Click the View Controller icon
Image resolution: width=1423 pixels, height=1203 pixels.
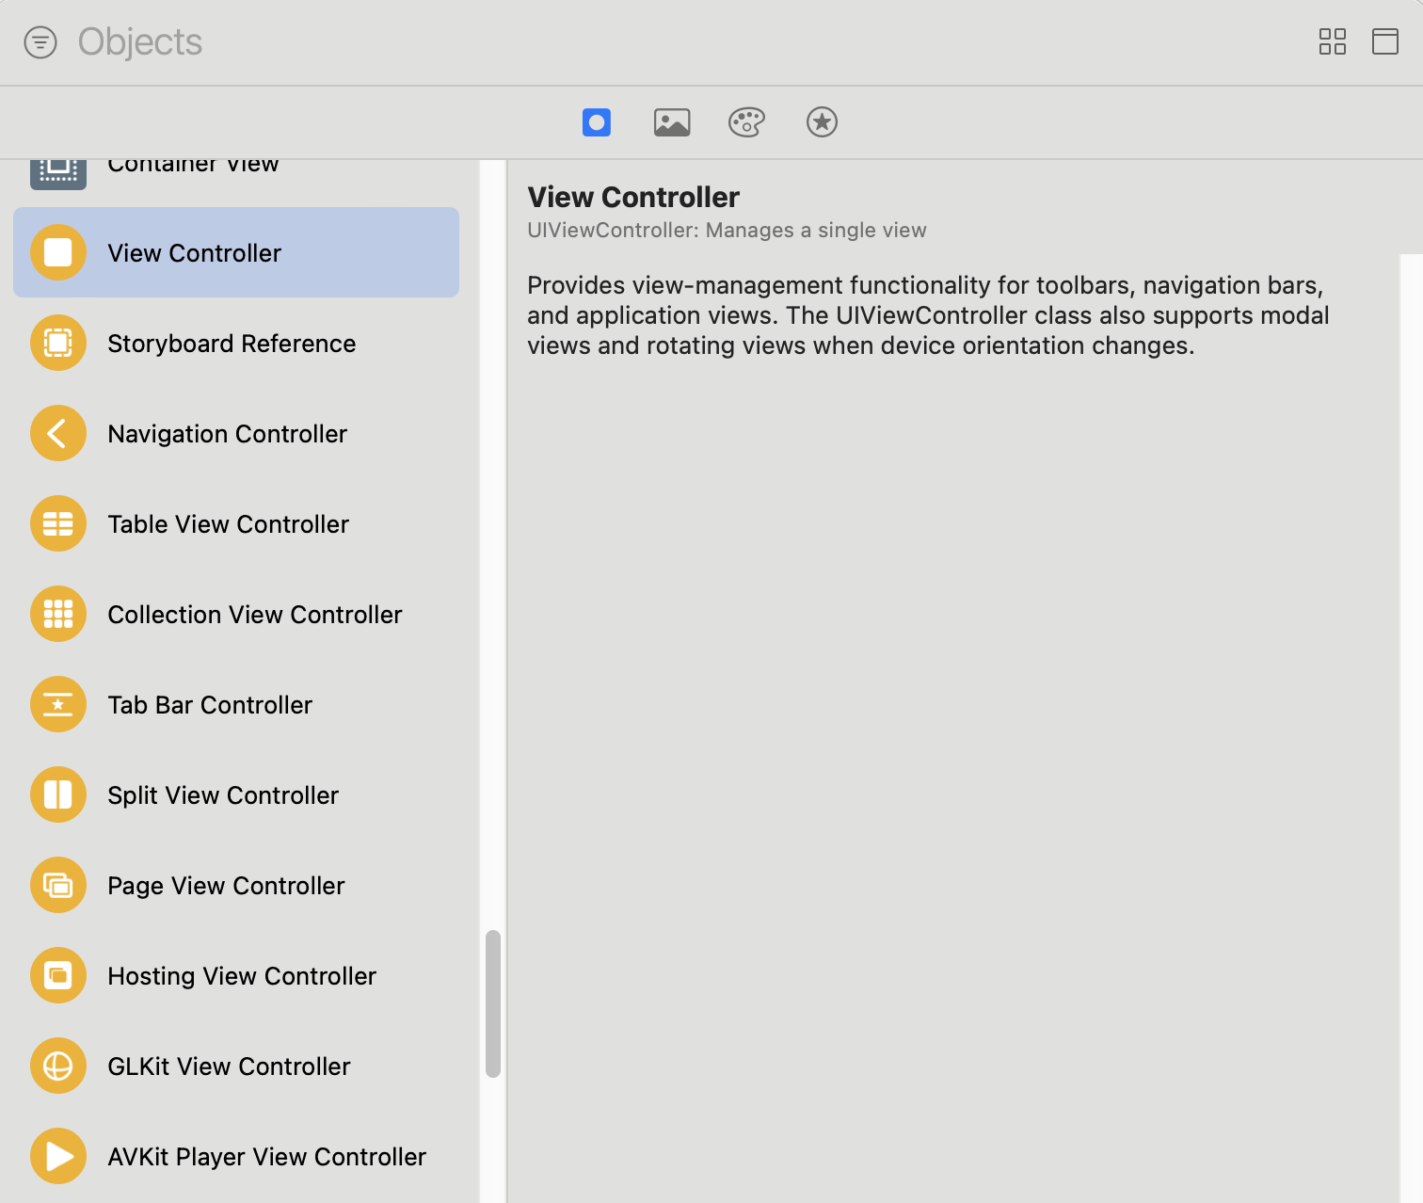pos(58,252)
